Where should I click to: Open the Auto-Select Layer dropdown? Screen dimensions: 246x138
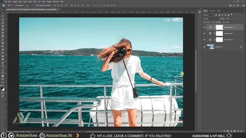[28, 5]
